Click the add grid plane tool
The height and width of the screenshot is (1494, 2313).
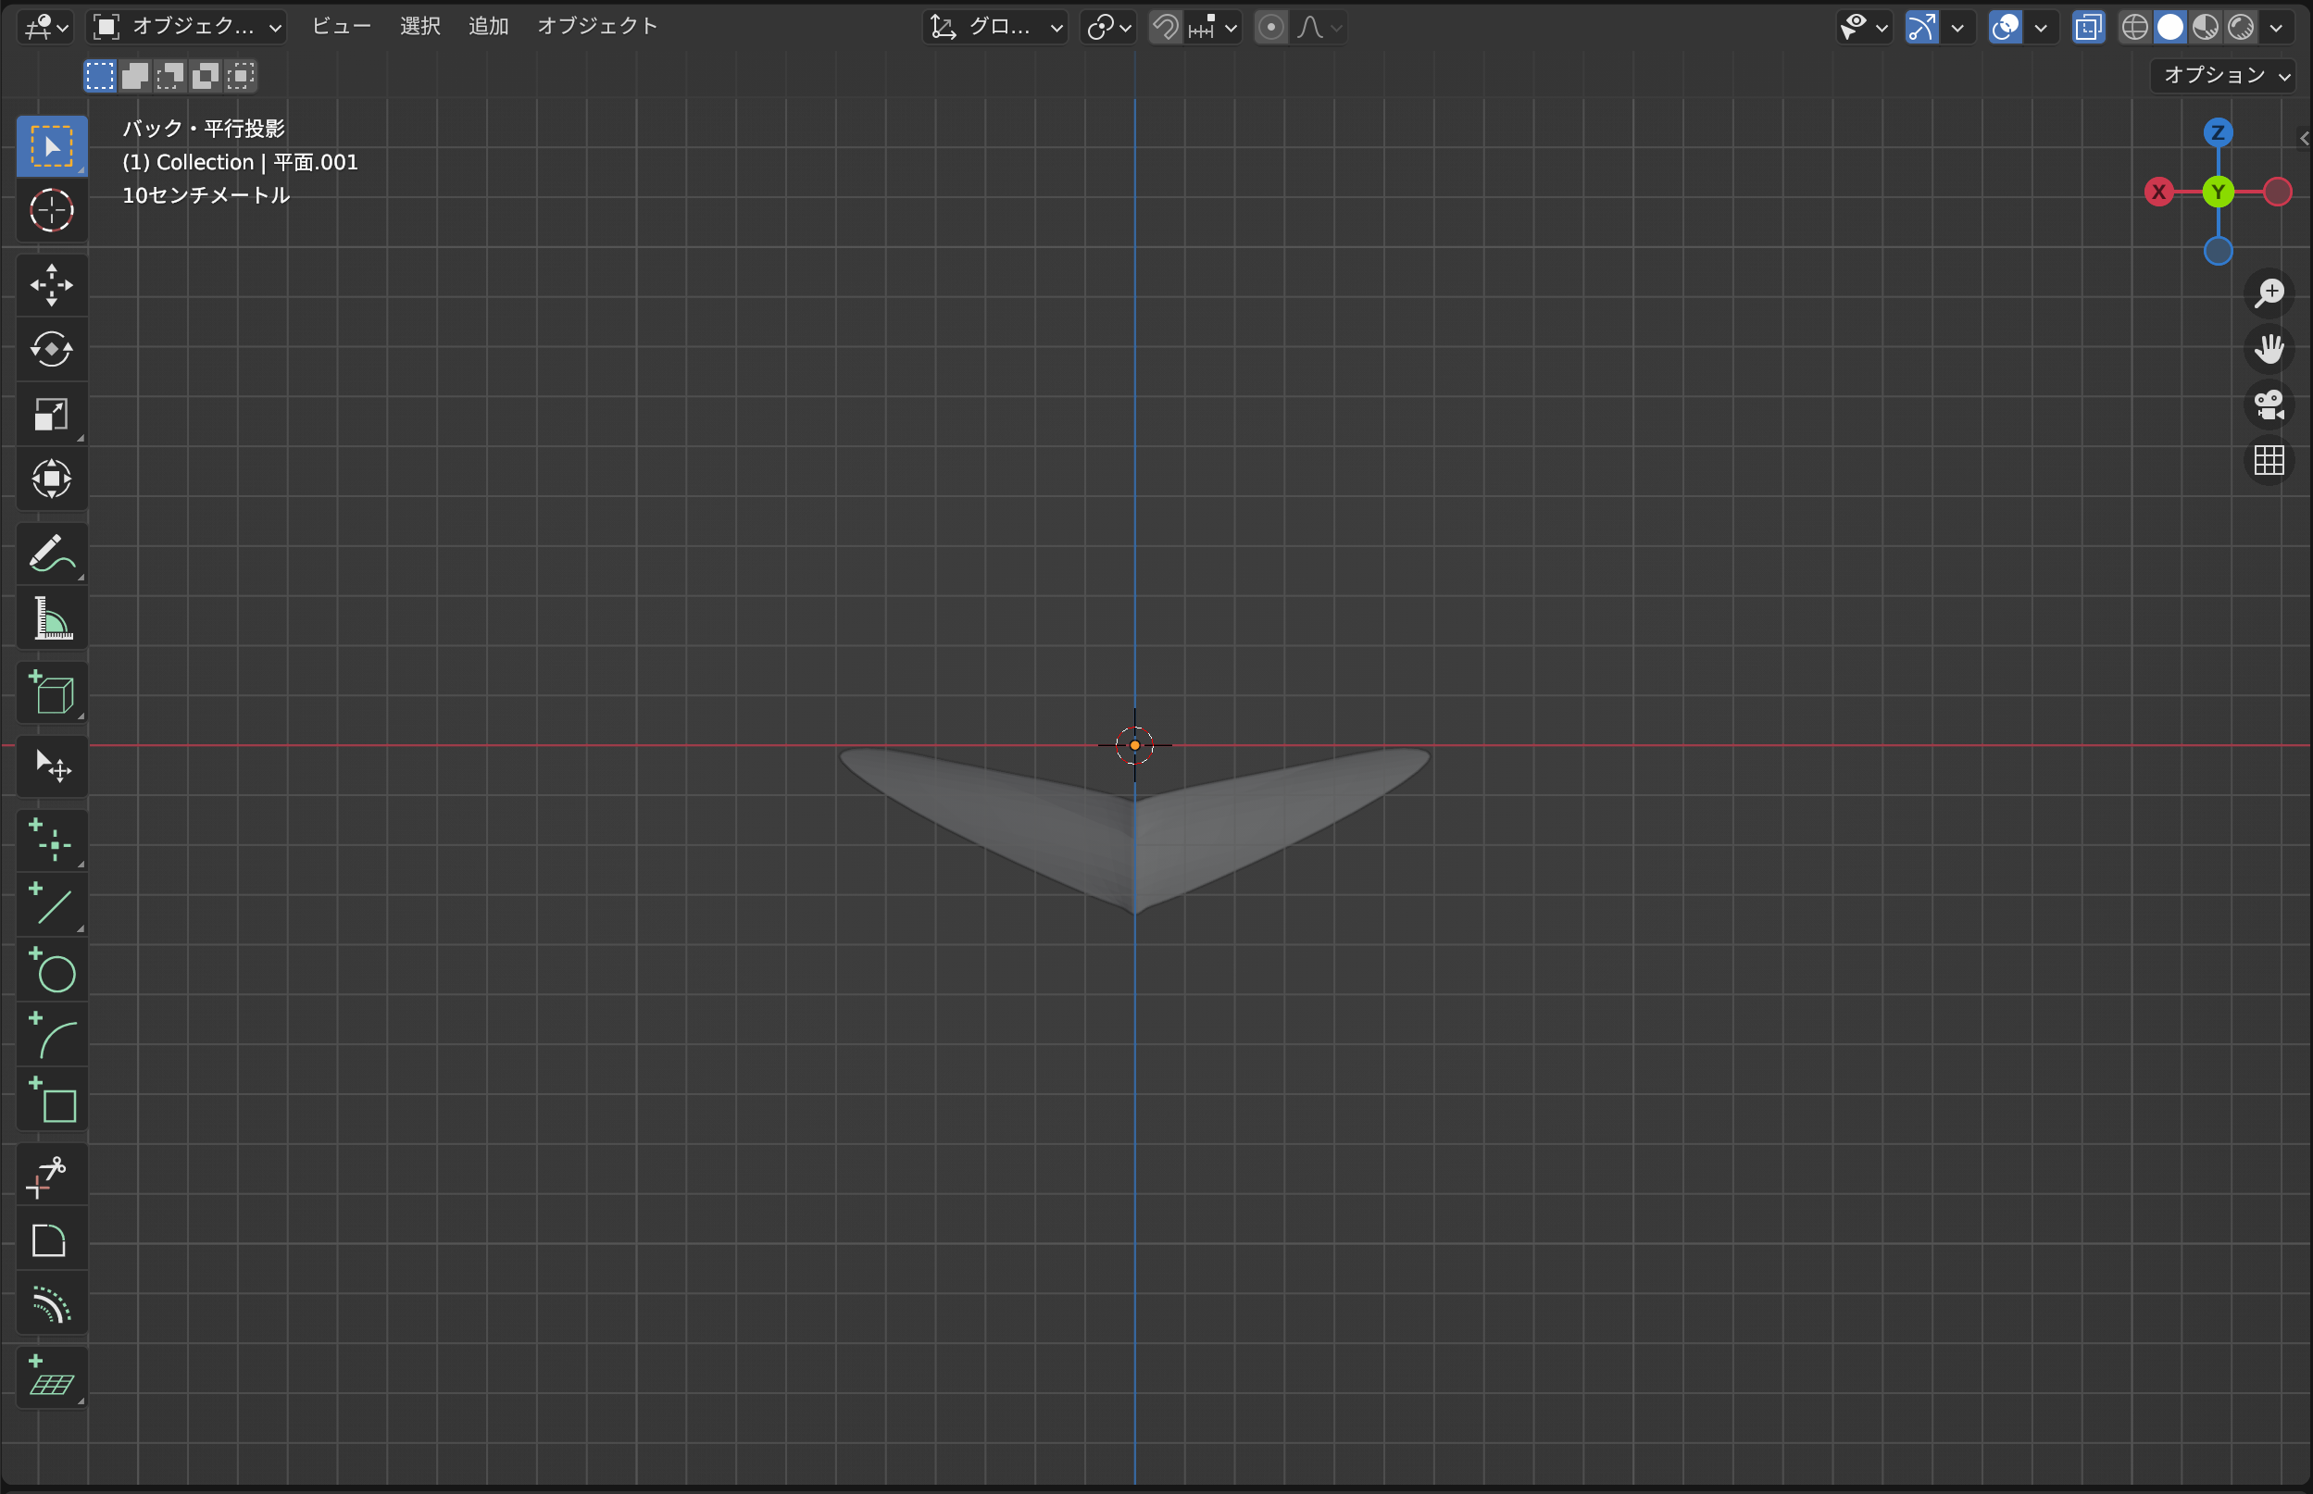[52, 1377]
